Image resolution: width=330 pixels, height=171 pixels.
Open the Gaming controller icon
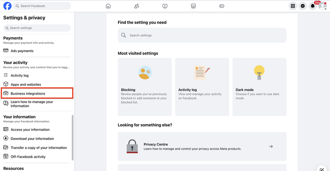point(222,6)
